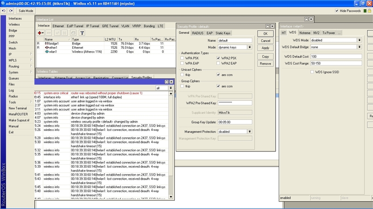
Task: Click the Disable cross icon in Interface List
Action: pos(64,33)
